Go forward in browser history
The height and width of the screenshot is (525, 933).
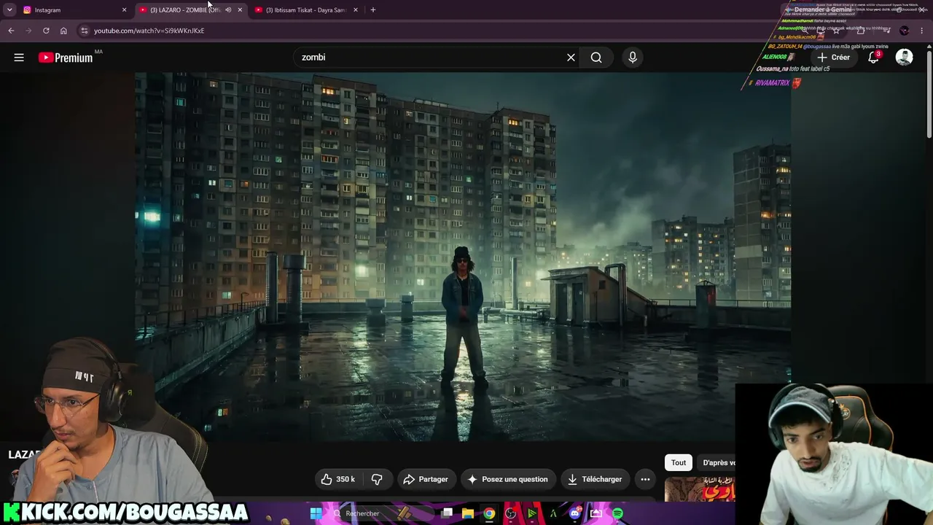[28, 31]
